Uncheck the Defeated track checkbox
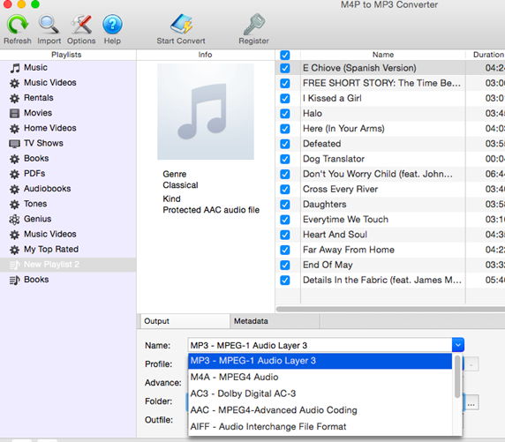The height and width of the screenshot is (442, 505). 284,144
